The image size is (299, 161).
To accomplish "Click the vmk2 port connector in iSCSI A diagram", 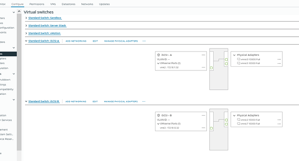I will pyautogui.click(x=211, y=68).
